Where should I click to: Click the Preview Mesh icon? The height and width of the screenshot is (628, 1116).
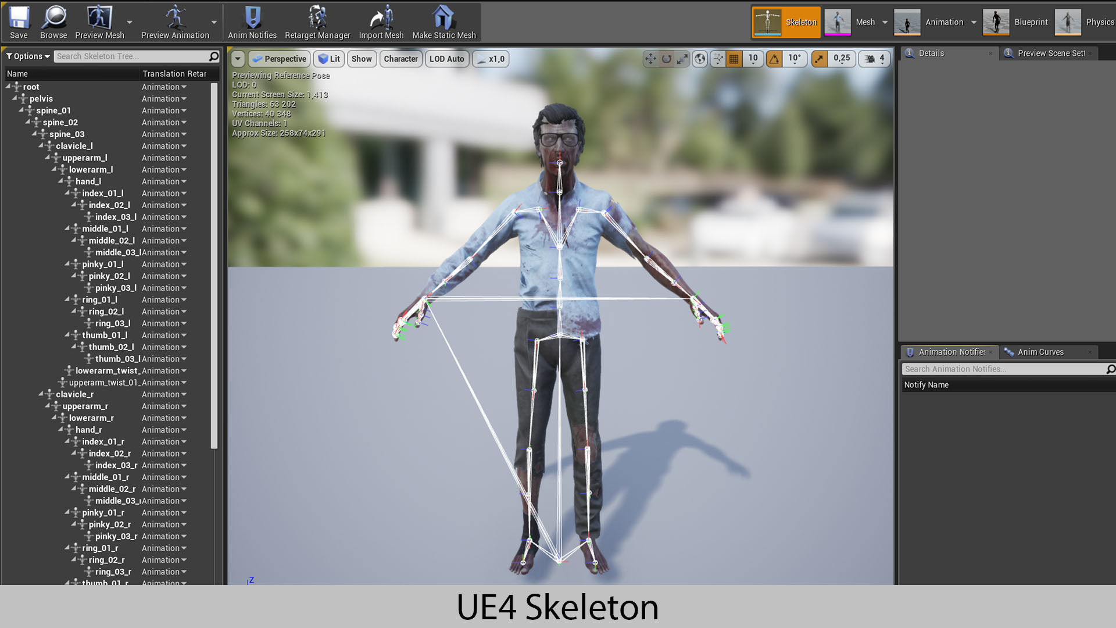point(99,18)
